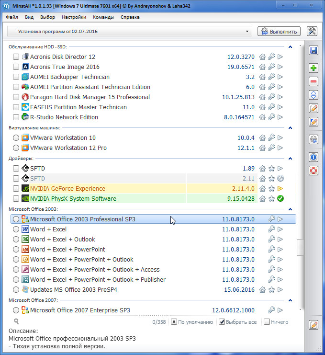The width and height of the screenshot is (325, 355).
Task: Click the blue info icon in the sidebar
Action: coord(314,157)
